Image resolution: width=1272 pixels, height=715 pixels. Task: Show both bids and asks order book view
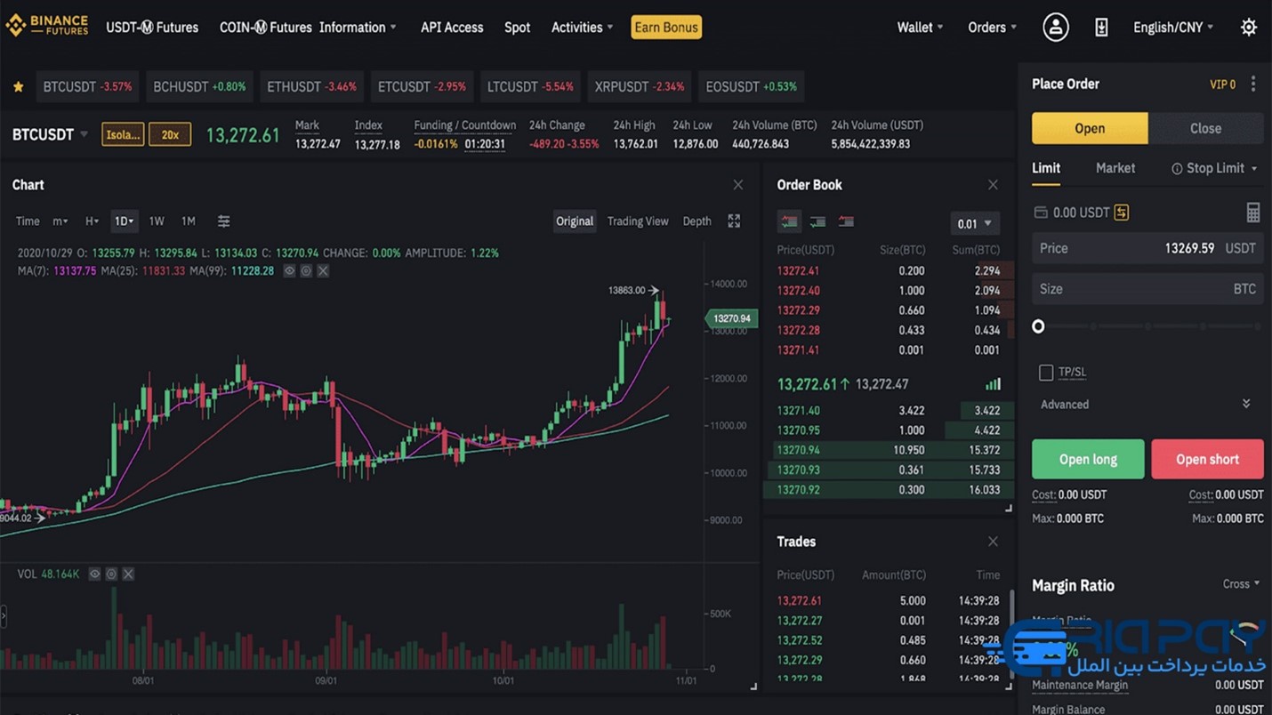789,221
